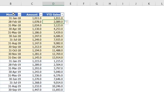Screen dimensions: 164x92
Task: Select the YTD Sales cell 3,123.0
Action: click(x=53, y=25)
